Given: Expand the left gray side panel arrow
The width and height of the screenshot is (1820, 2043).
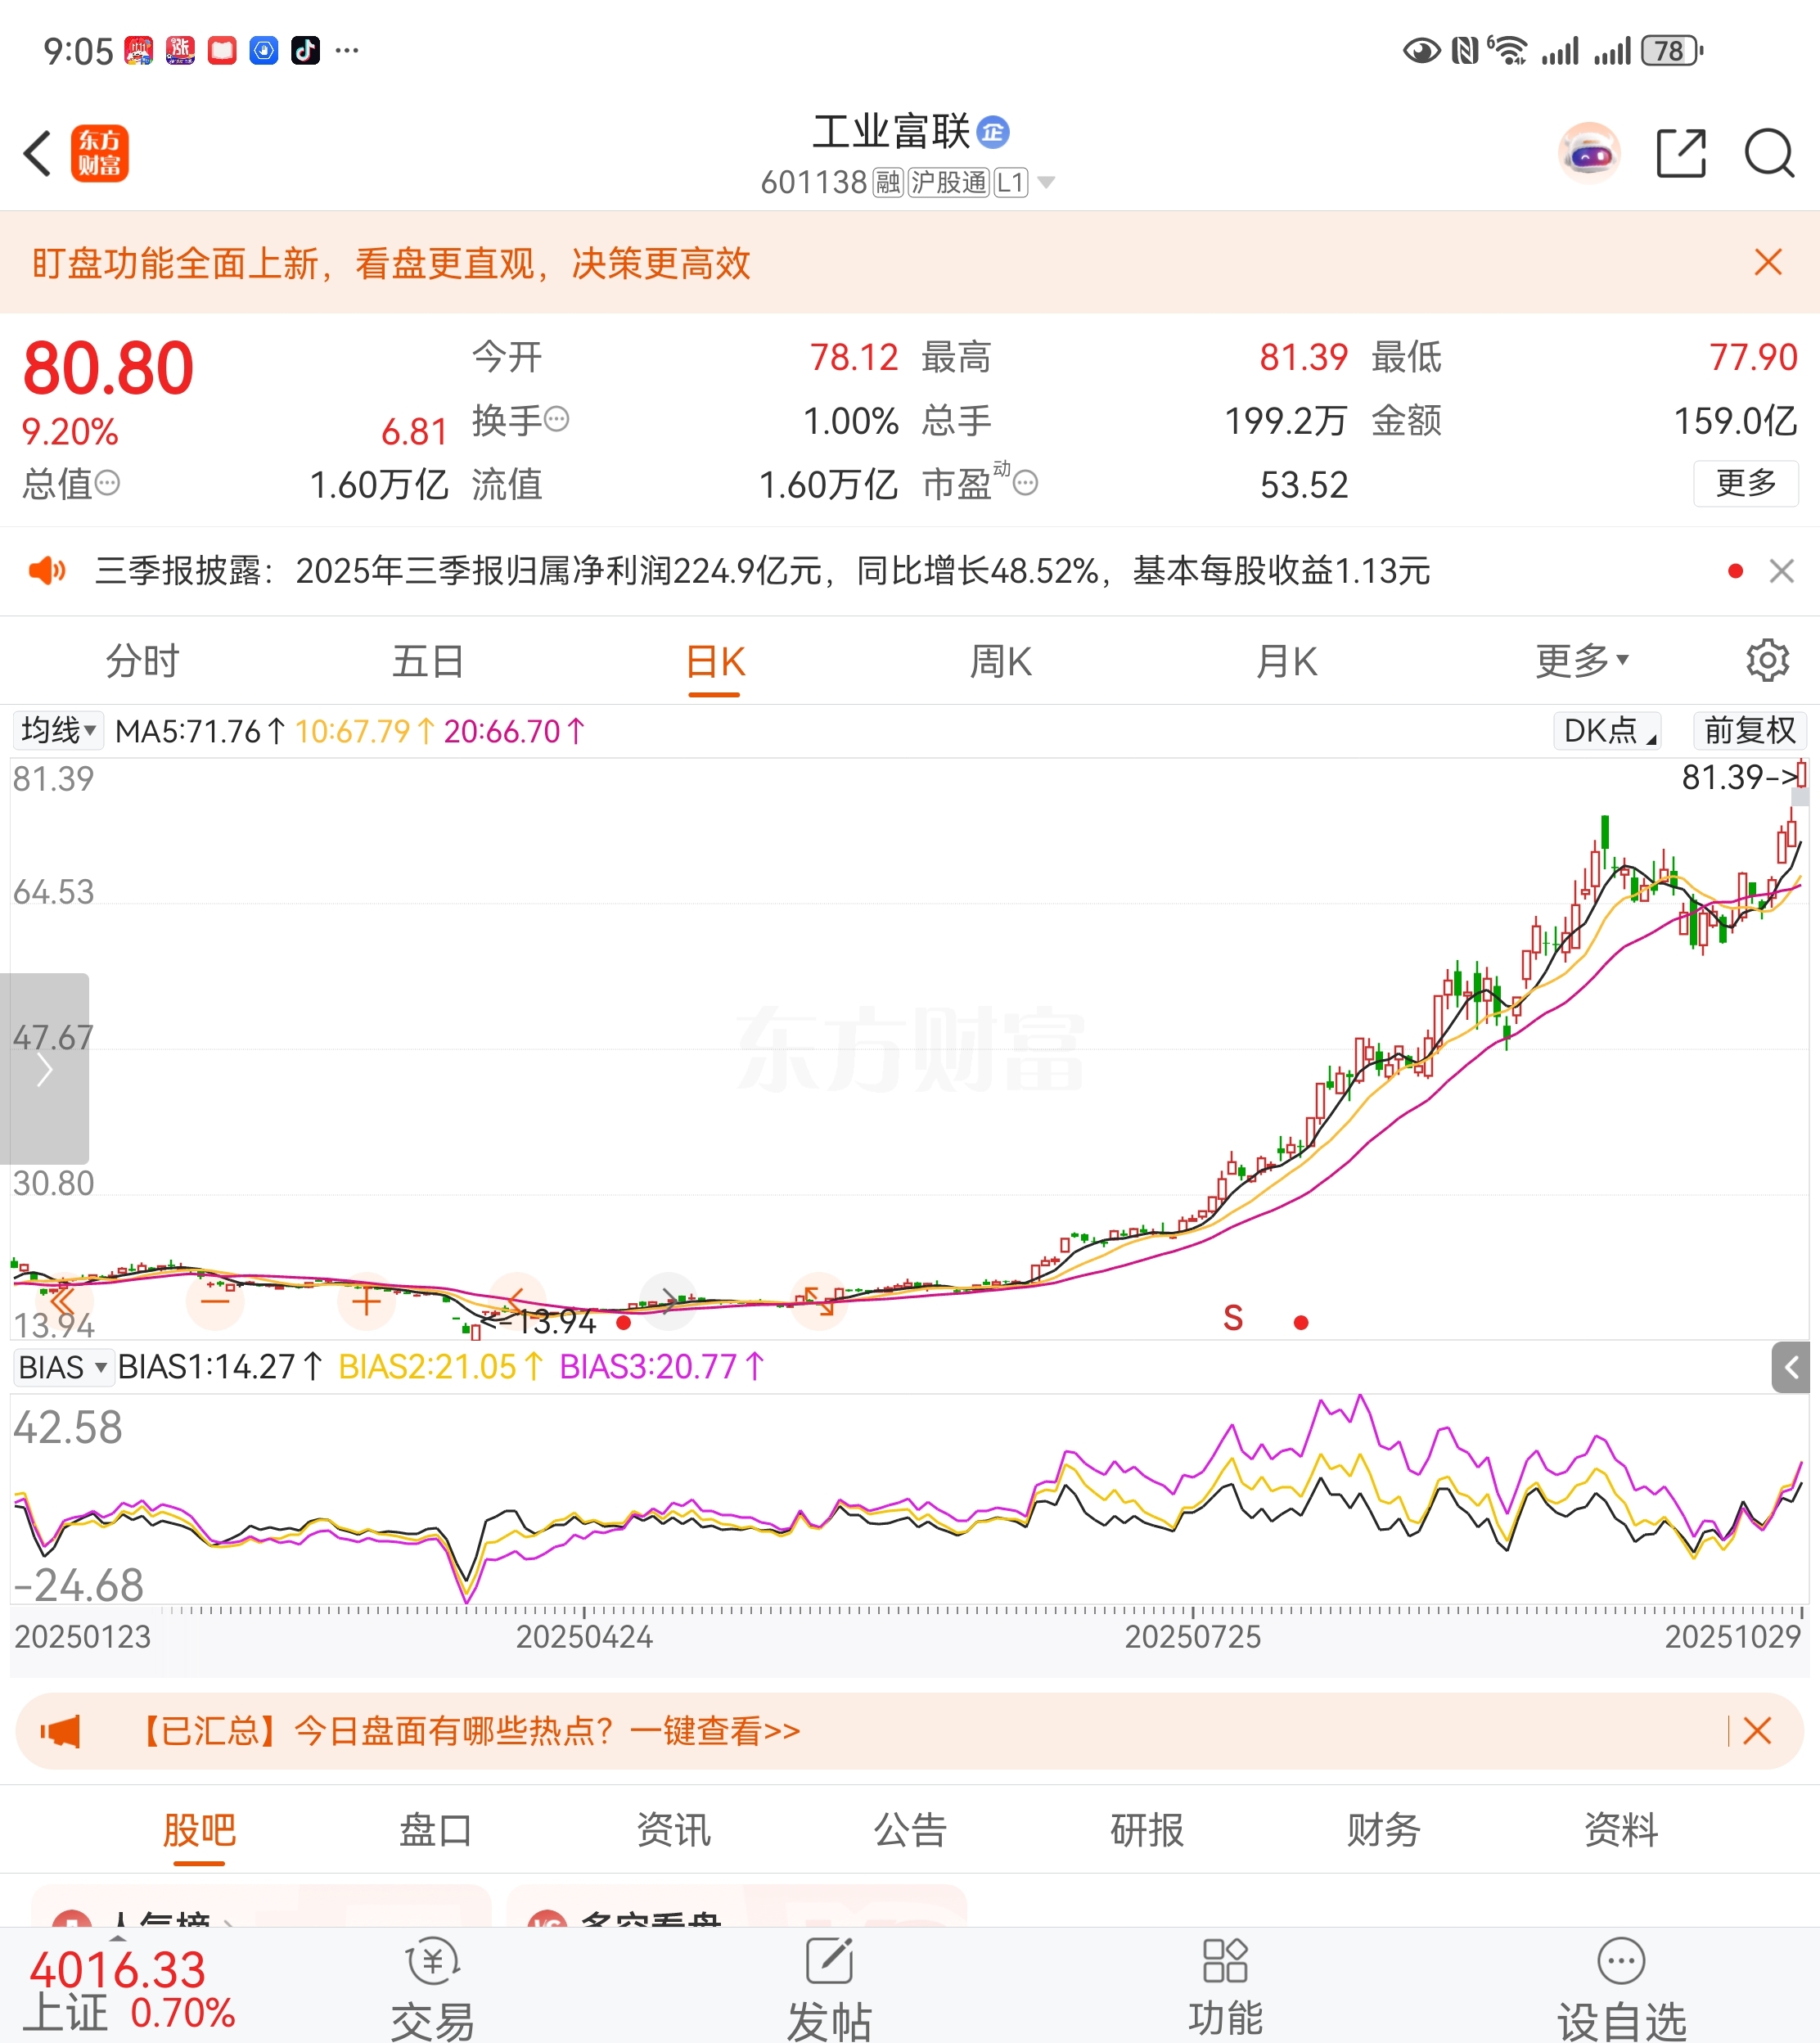Looking at the screenshot, I should [44, 1069].
